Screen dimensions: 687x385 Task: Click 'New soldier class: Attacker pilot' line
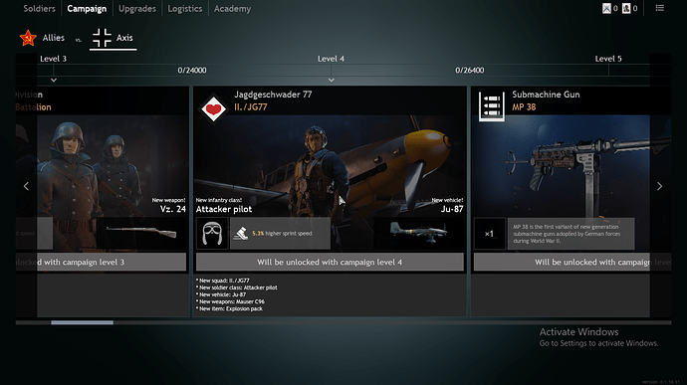click(x=237, y=288)
